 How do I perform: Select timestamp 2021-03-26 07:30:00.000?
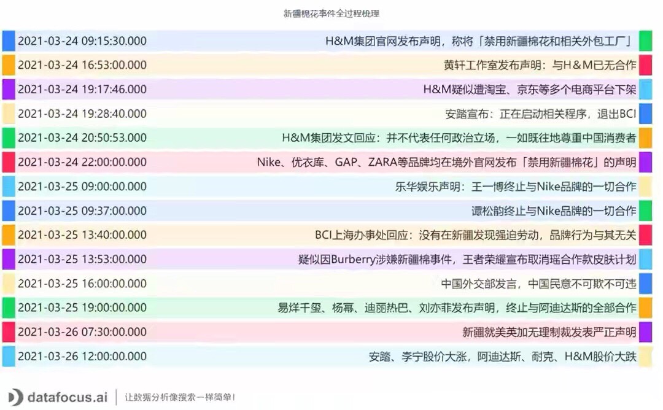click(82, 332)
